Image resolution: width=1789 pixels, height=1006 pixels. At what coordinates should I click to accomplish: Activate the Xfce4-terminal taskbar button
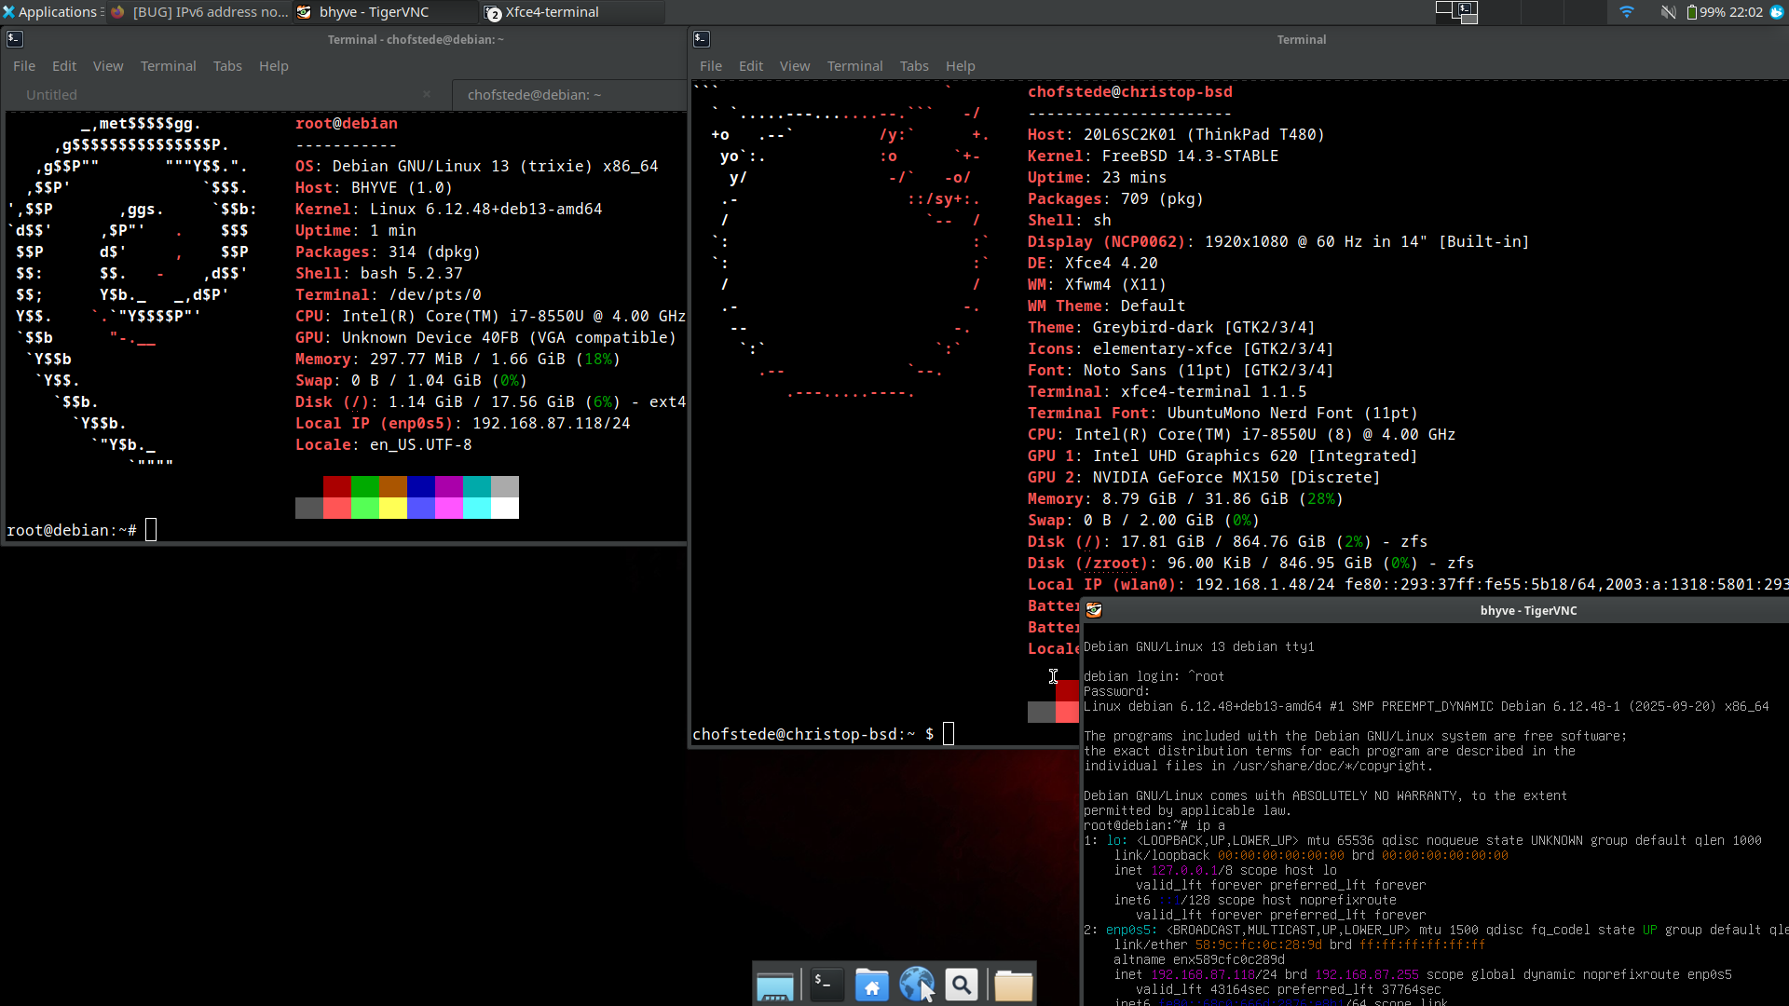[573, 12]
